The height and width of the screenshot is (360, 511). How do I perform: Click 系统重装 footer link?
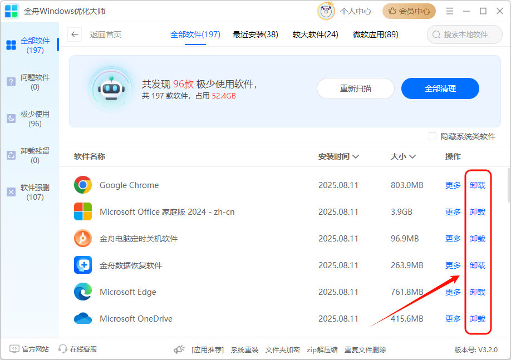click(245, 350)
